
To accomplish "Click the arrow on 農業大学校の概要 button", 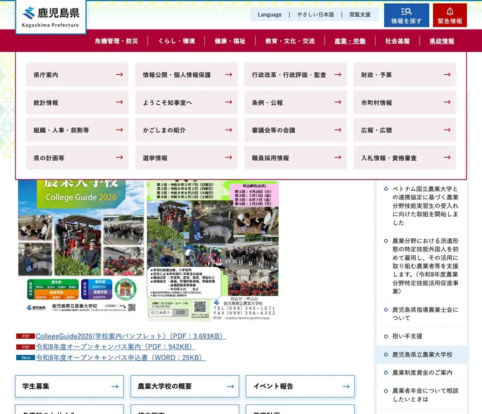I will tap(231, 387).
